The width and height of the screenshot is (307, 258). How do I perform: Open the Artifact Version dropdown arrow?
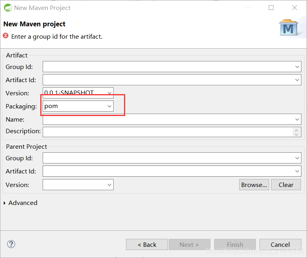(x=109, y=93)
